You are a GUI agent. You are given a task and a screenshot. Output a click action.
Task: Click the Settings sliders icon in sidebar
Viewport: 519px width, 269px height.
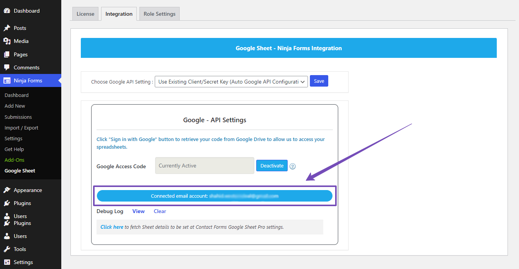click(7, 262)
